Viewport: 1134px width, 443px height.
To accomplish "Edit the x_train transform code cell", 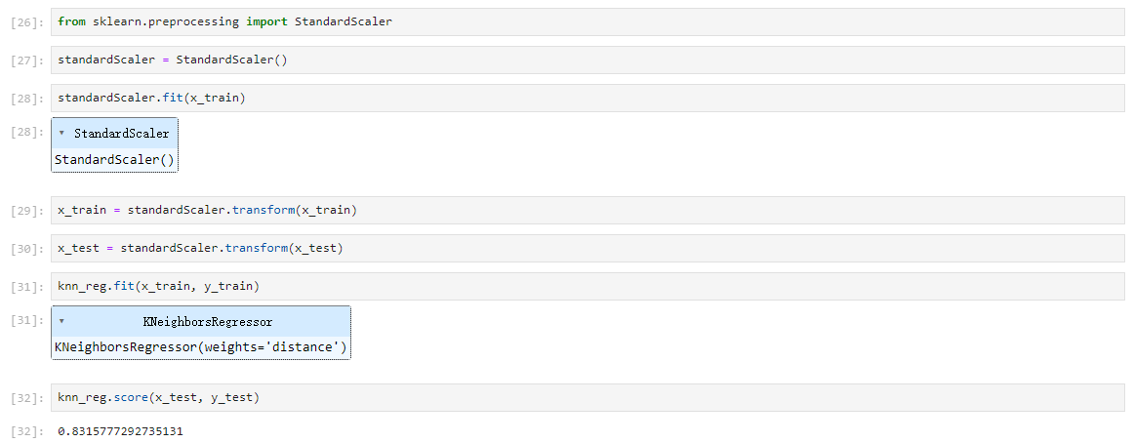I will (x=587, y=211).
